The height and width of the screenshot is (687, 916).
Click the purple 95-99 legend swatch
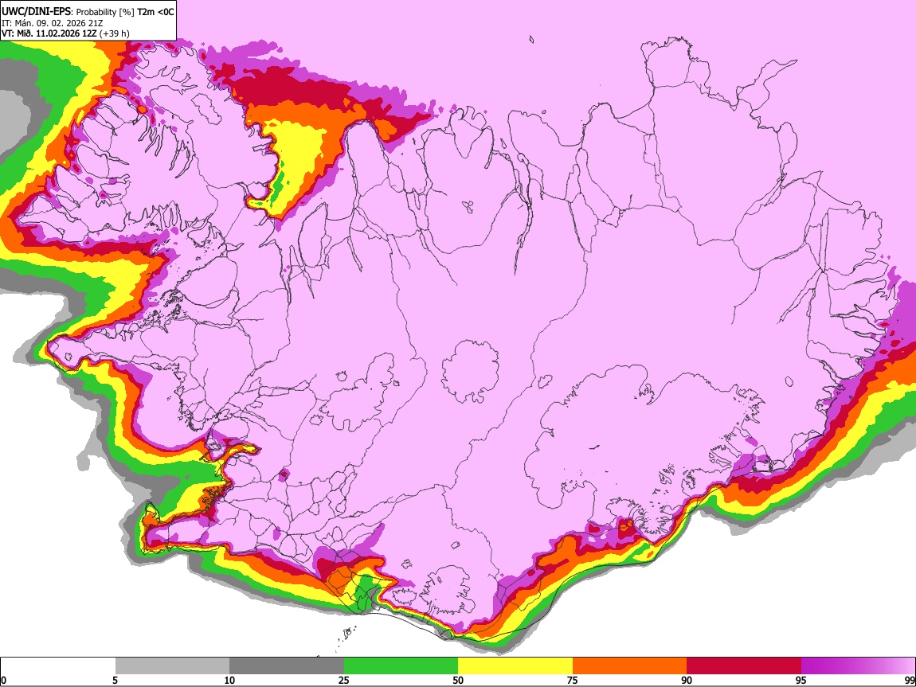point(858,666)
